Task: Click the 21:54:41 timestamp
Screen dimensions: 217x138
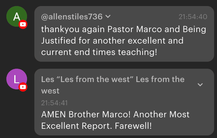Action: pos(54,103)
